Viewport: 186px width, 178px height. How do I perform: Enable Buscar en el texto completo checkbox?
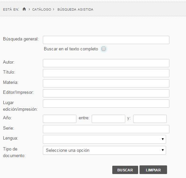[x=104, y=49]
